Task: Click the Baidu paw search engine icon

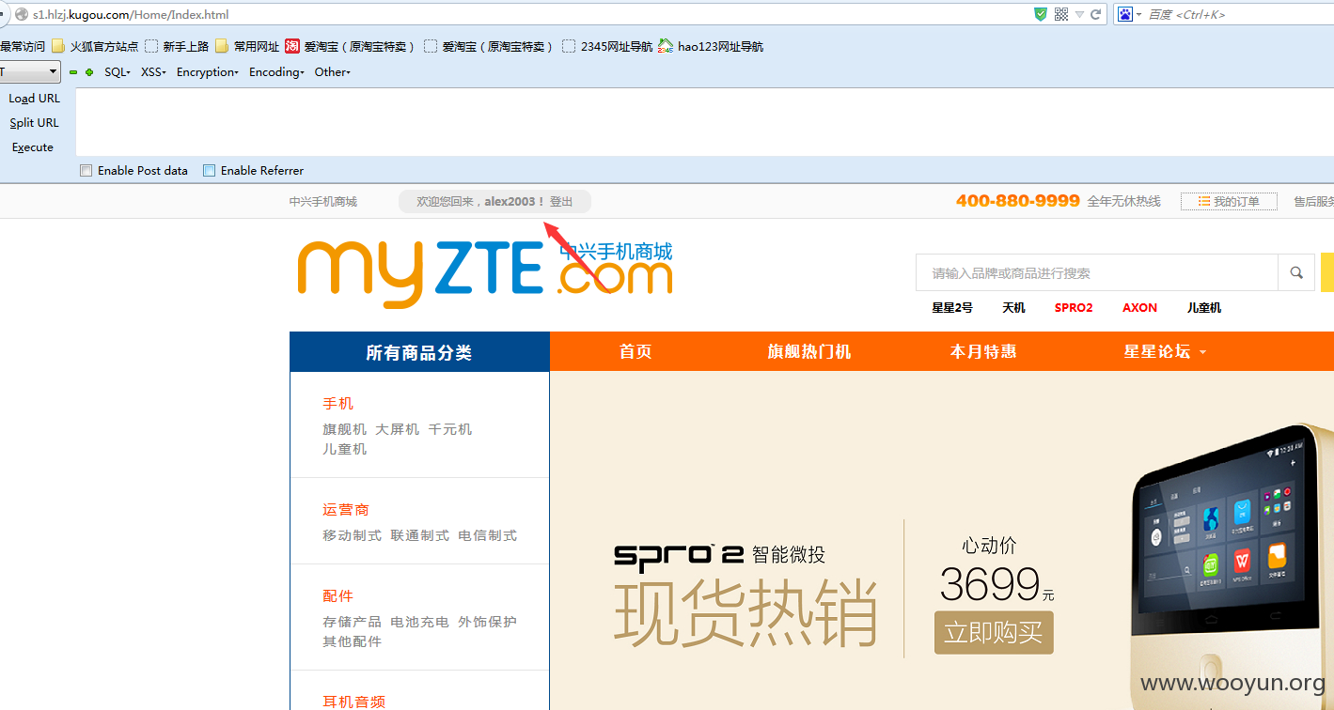Action: tap(1124, 14)
